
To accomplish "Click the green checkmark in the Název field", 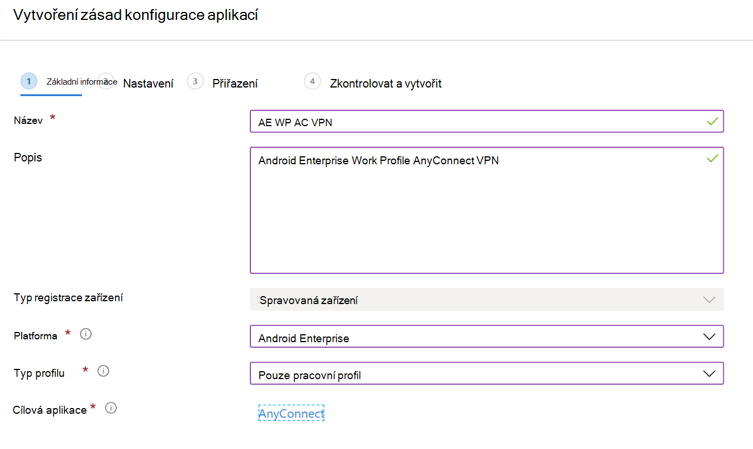I will pos(711,121).
